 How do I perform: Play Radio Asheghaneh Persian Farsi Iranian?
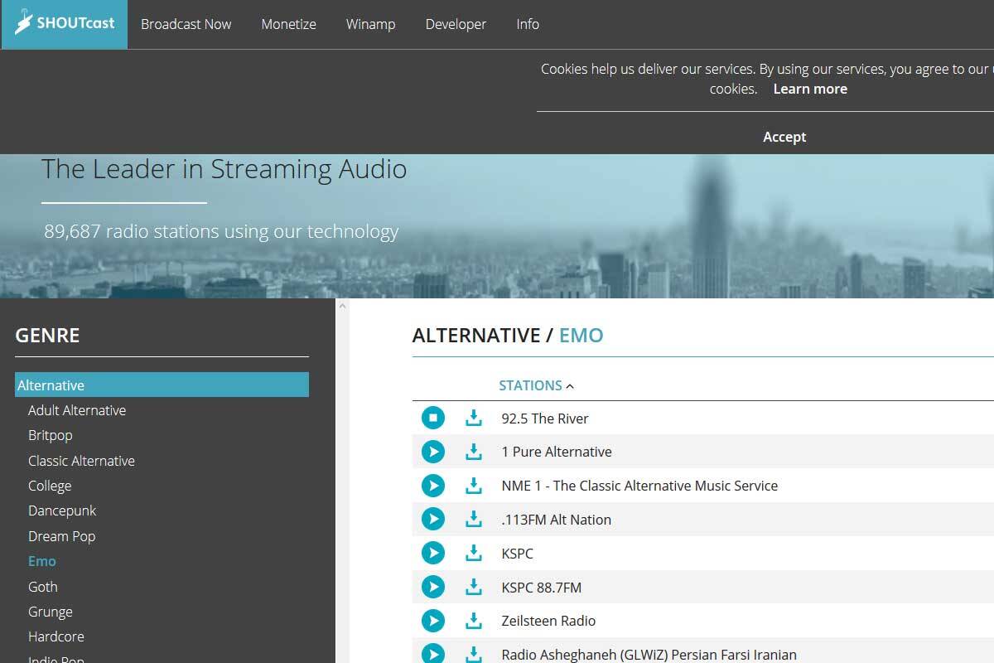tap(433, 654)
